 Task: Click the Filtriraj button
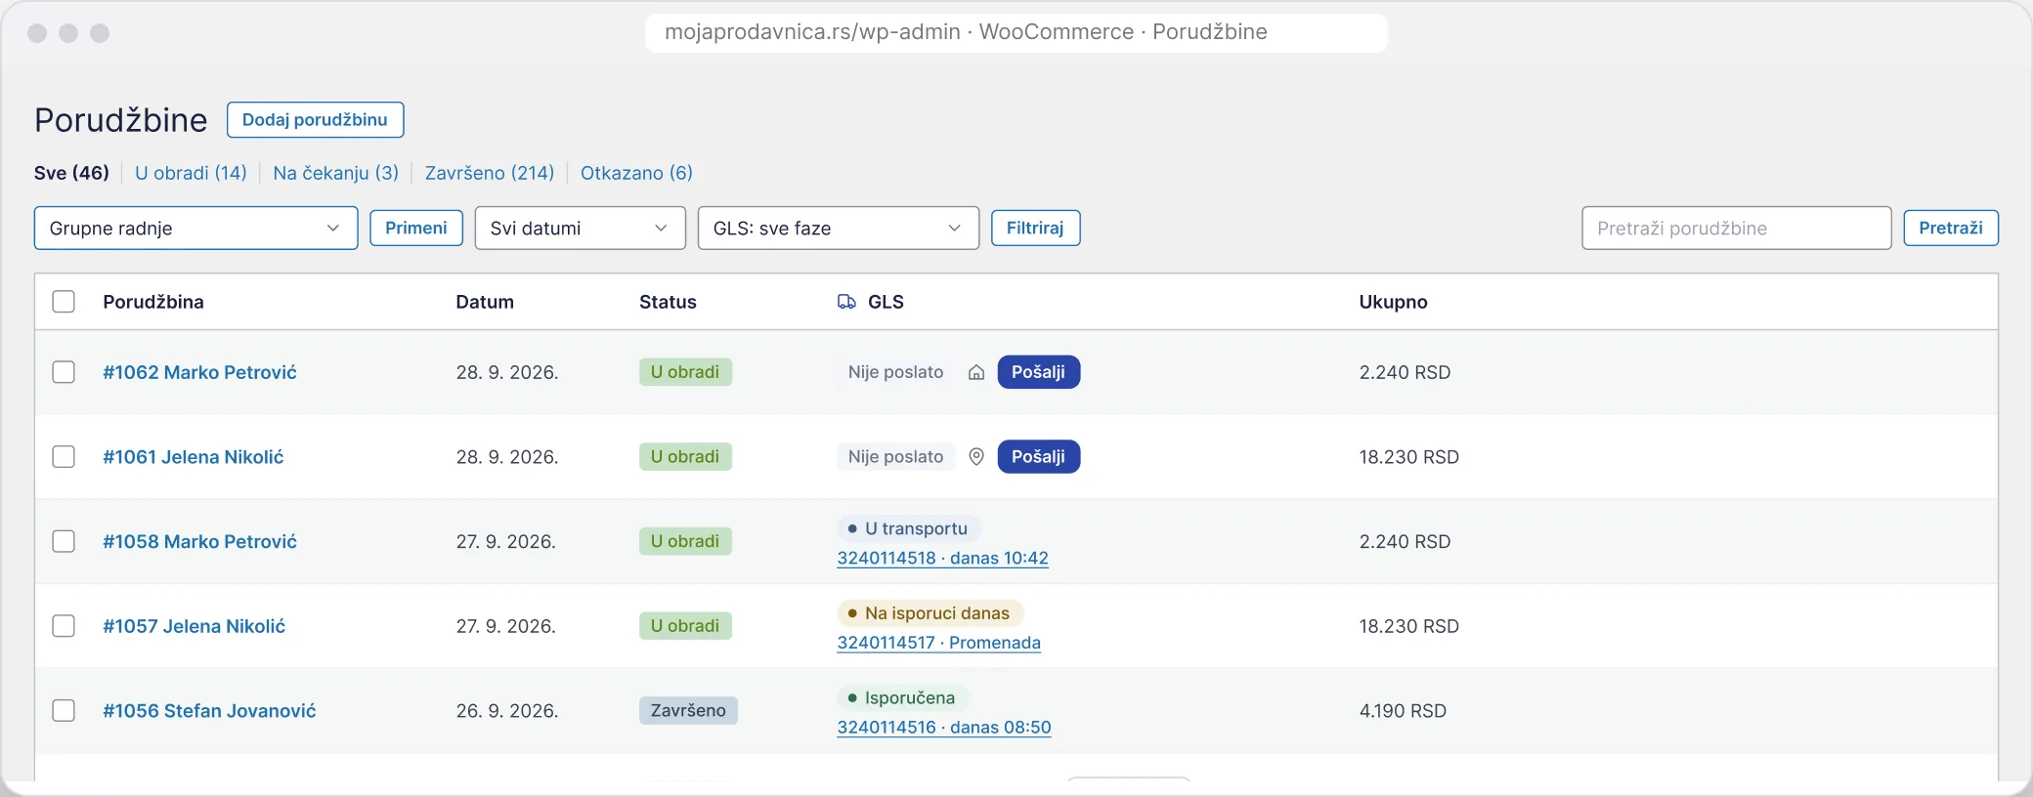1035,228
